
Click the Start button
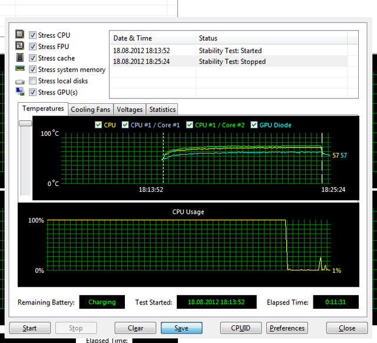click(30, 328)
